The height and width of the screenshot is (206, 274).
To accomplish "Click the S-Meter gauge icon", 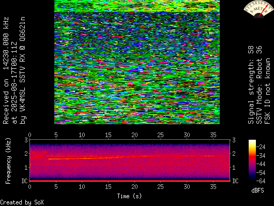I will (x=259, y=9).
